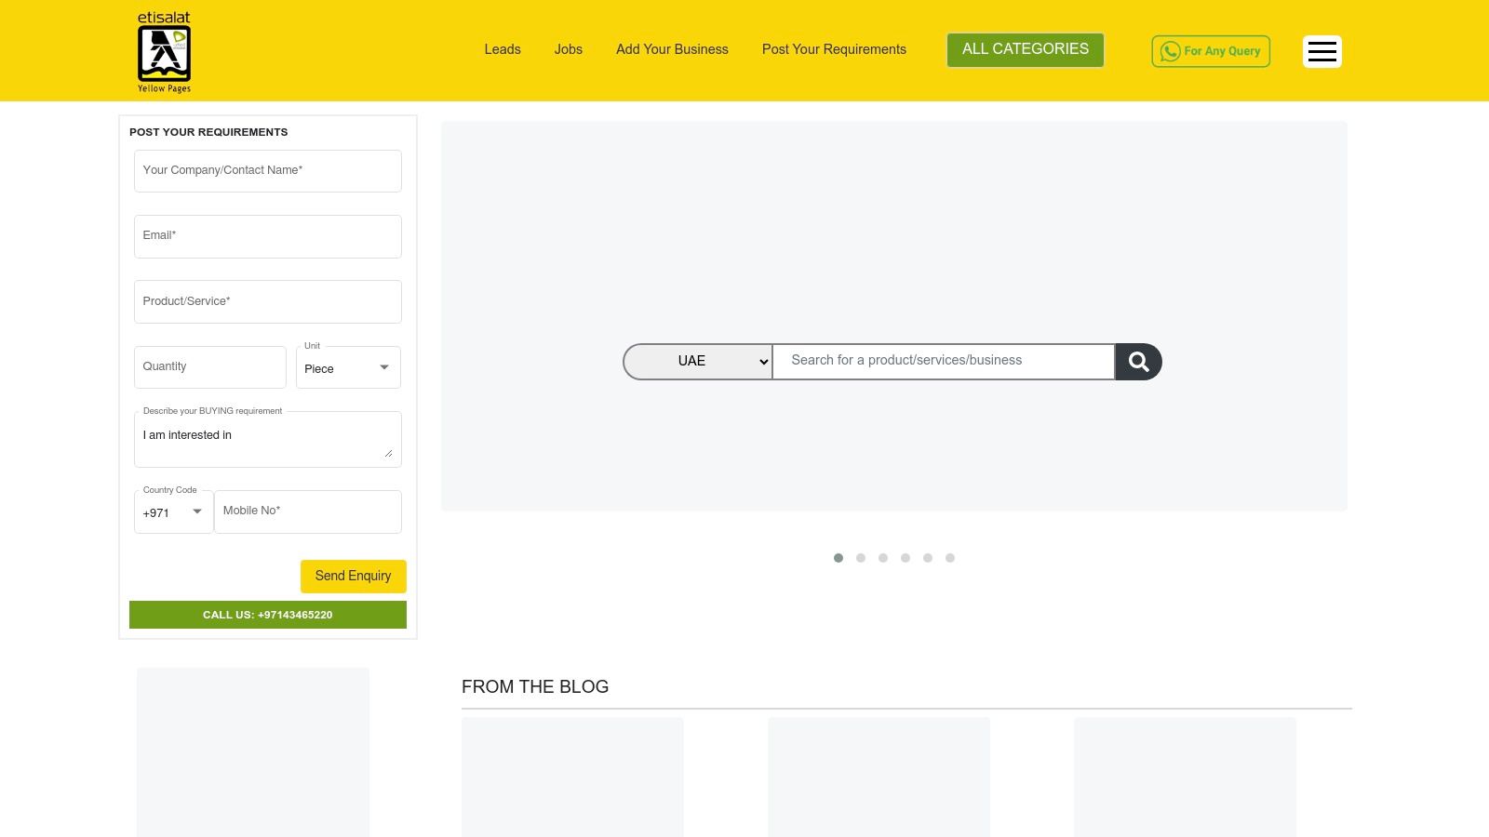Click the Post Your Requirements link
Viewport: 1489px width, 837px height.
tap(833, 49)
